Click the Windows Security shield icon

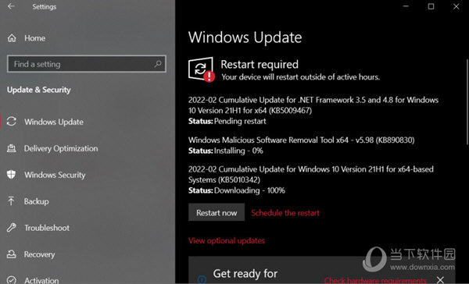[12, 175]
